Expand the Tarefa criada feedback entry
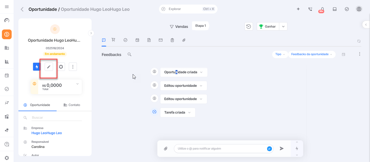Screen dimensions: 370x162 pos(178,113)
